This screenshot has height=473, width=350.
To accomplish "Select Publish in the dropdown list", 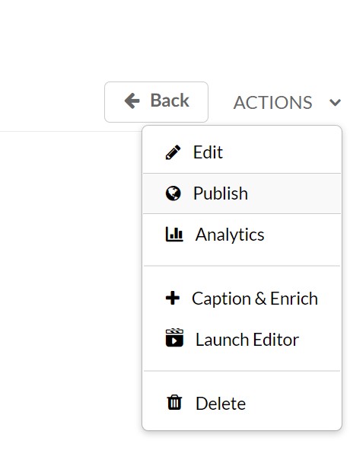I will 242,193.
